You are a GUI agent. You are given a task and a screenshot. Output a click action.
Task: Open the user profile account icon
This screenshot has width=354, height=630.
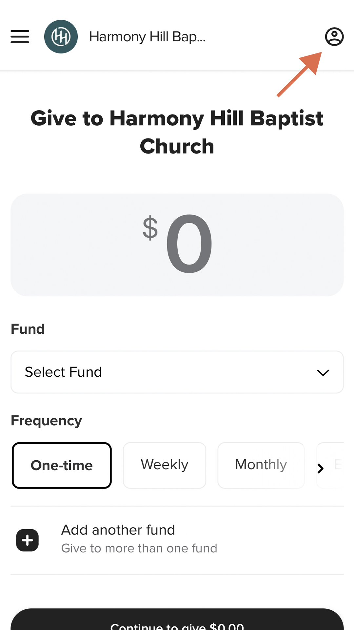(334, 36)
